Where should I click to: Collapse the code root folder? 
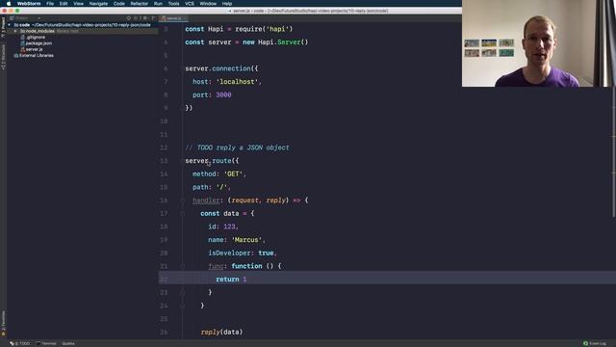point(9,25)
